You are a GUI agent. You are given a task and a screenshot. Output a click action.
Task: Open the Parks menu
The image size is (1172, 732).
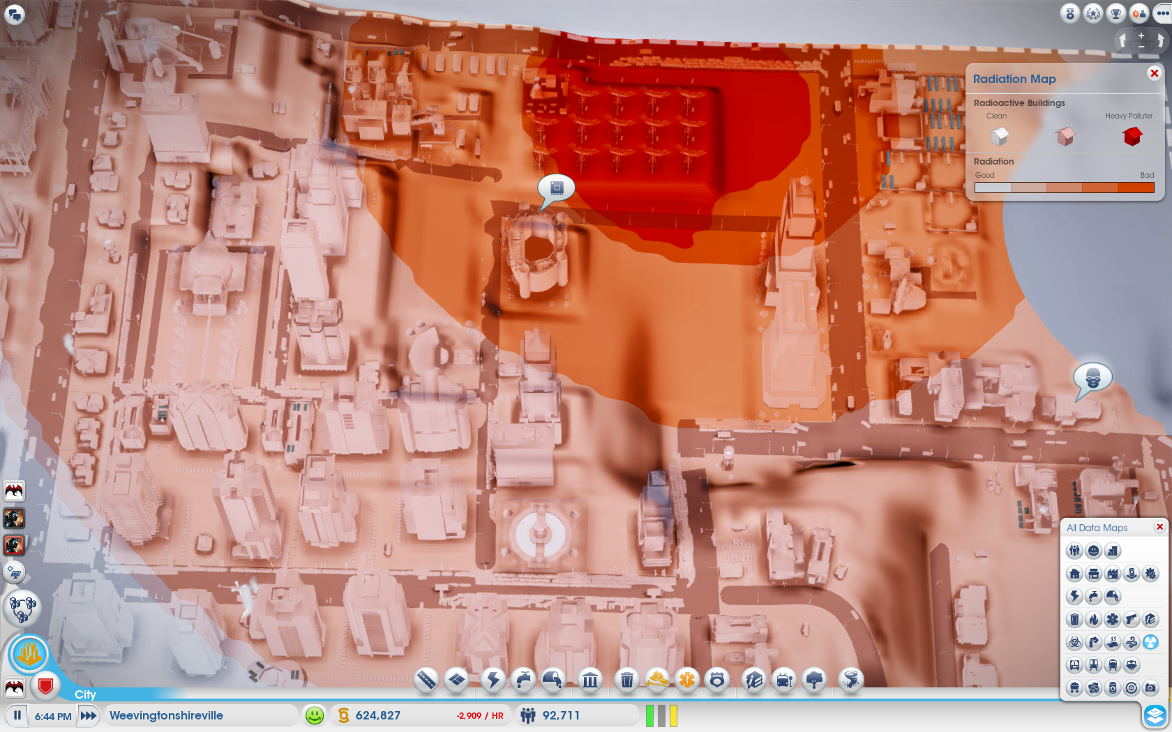(815, 679)
